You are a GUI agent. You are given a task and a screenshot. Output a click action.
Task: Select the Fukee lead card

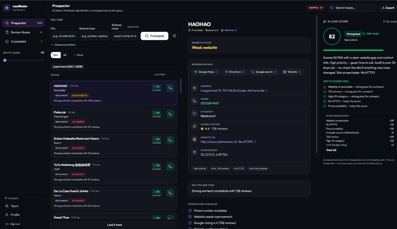click(x=114, y=120)
